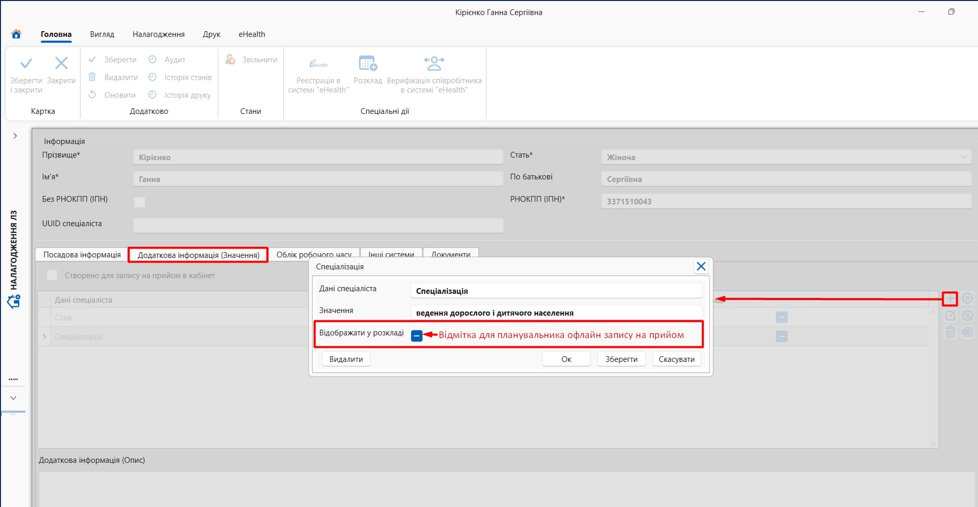Click the Ім'я input field
Image resolution: width=978 pixels, height=507 pixels.
(318, 179)
